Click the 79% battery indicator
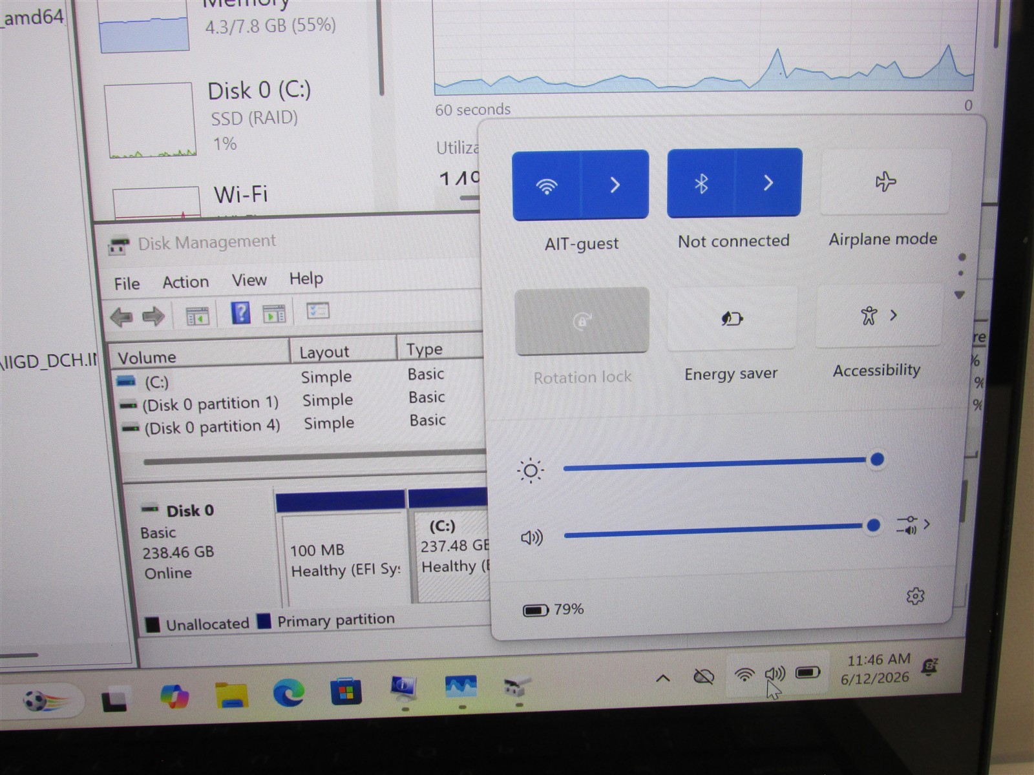Viewport: 1034px width, 775px height. click(x=553, y=610)
